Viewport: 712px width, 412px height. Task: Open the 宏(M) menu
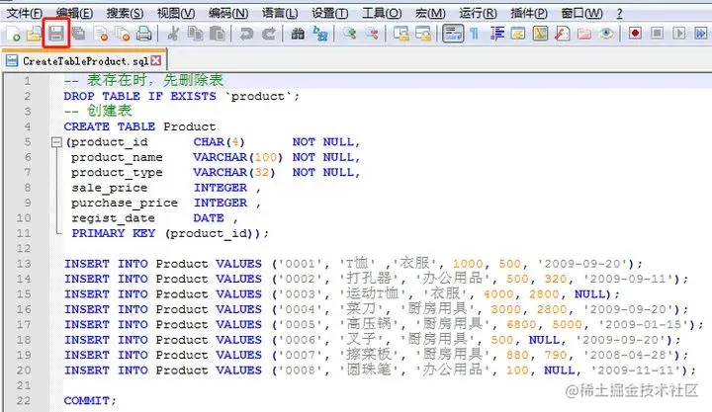click(x=430, y=13)
